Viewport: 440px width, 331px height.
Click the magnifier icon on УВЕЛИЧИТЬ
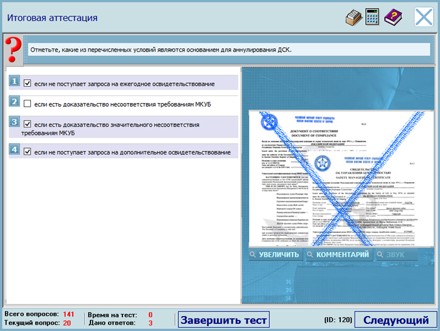[253, 254]
